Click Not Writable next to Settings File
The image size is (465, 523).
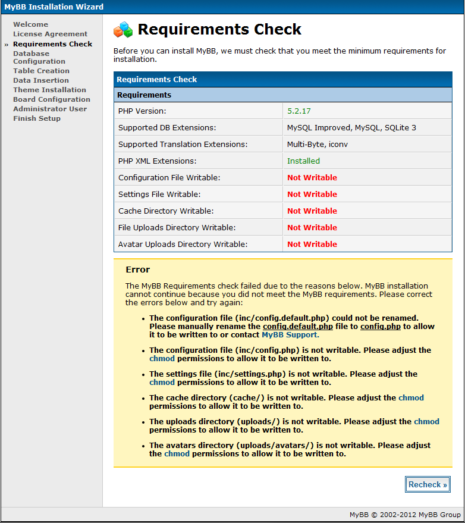pyautogui.click(x=312, y=195)
